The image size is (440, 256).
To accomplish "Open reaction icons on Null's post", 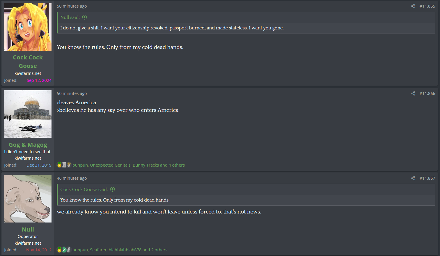I will pos(64,250).
